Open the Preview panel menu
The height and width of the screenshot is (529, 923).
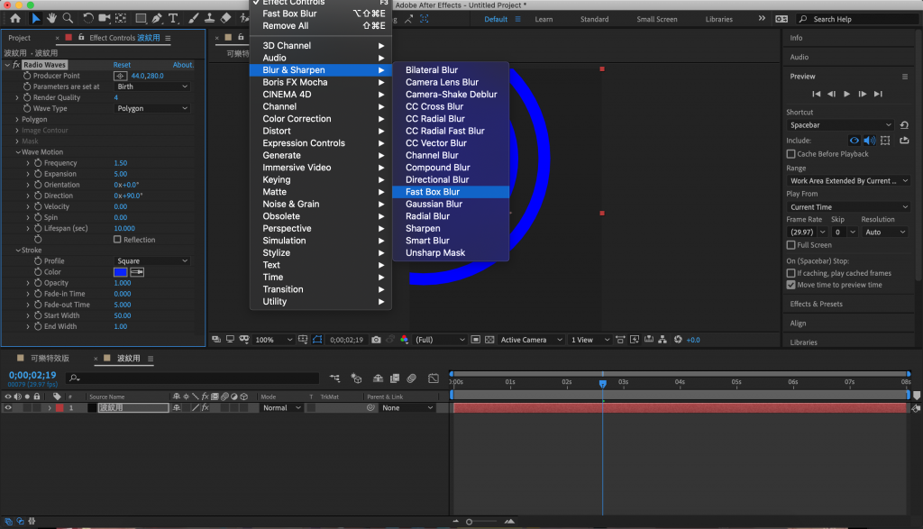(x=905, y=77)
